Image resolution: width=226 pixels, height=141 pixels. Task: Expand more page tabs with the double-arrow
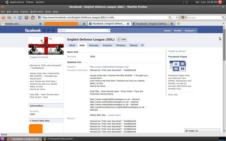(x=142, y=45)
